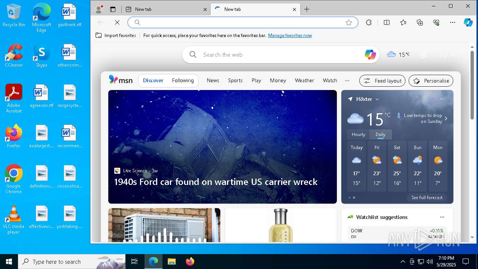
Task: Click the page vertical scrollbar
Action: pos(472,85)
